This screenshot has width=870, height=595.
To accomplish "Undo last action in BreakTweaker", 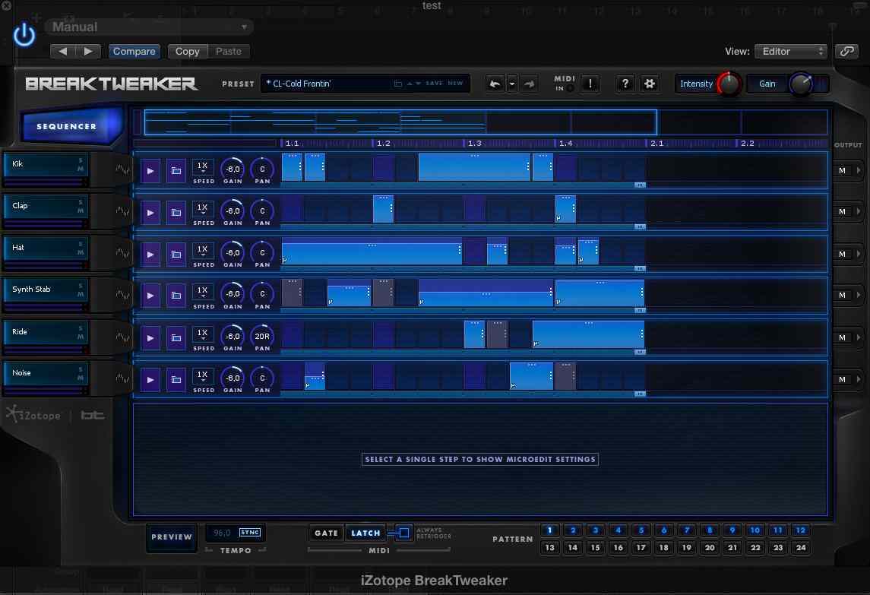I will [x=495, y=84].
